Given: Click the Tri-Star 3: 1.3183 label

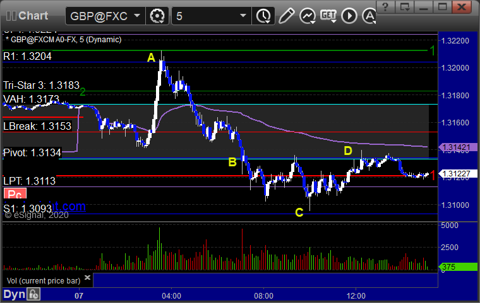Looking at the screenshot, I should tap(41, 85).
